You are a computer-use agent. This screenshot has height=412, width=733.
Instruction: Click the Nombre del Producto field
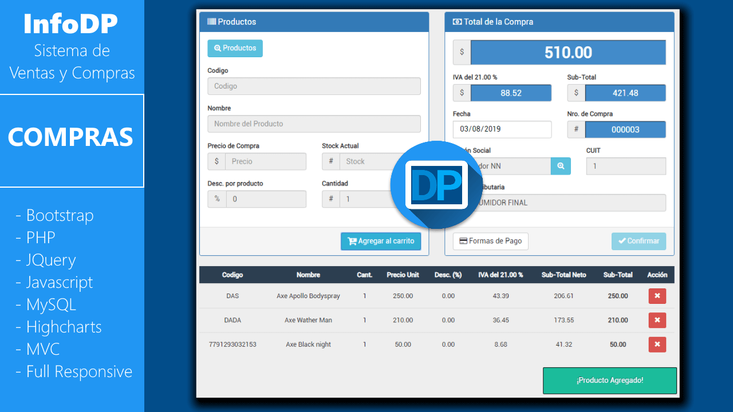[x=314, y=124]
